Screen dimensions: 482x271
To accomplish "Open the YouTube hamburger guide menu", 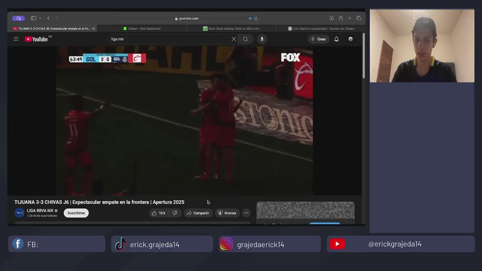I will [x=16, y=39].
